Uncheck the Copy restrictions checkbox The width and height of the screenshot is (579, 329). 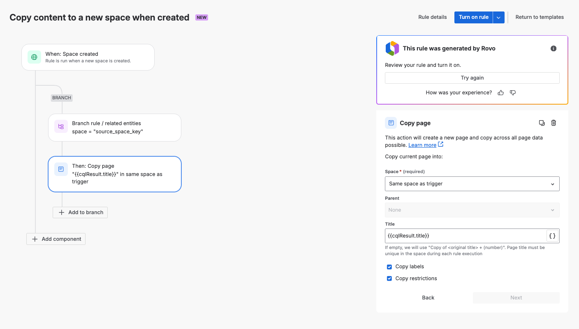pos(389,279)
